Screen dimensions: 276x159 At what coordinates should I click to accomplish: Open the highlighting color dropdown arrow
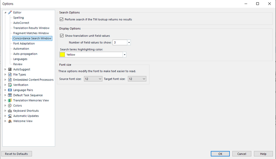point(125,55)
